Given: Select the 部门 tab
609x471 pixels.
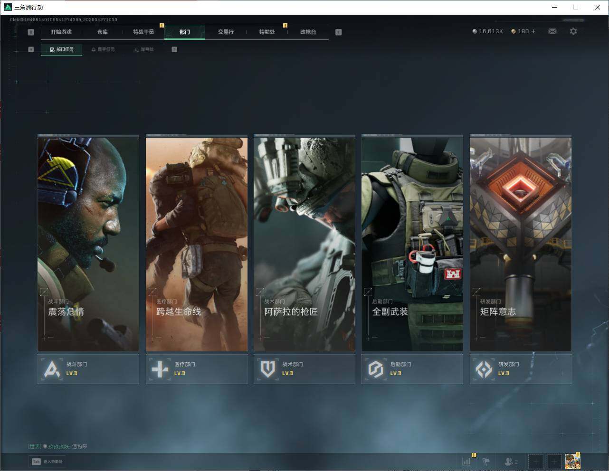Looking at the screenshot, I should click(185, 32).
